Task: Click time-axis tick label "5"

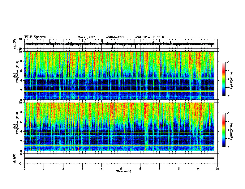Action: click(121, 169)
